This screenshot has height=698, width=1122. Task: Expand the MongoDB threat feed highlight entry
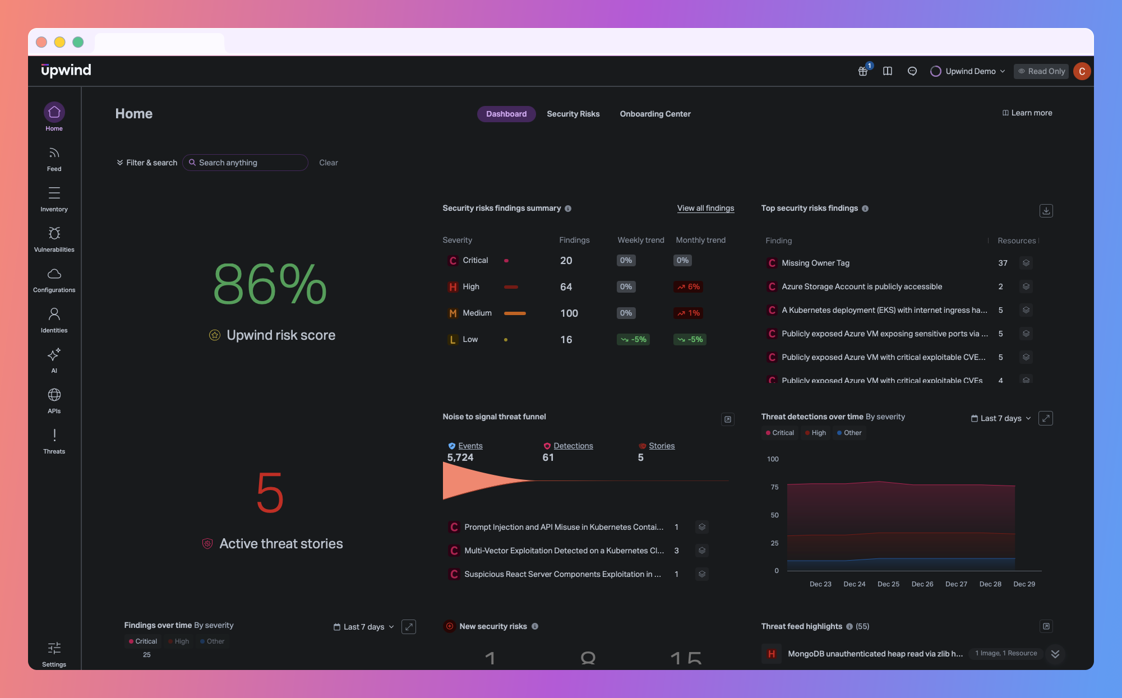1055,654
